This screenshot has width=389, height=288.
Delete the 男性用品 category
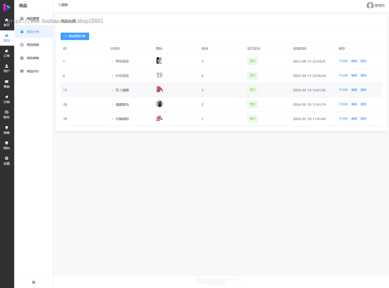click(x=363, y=61)
